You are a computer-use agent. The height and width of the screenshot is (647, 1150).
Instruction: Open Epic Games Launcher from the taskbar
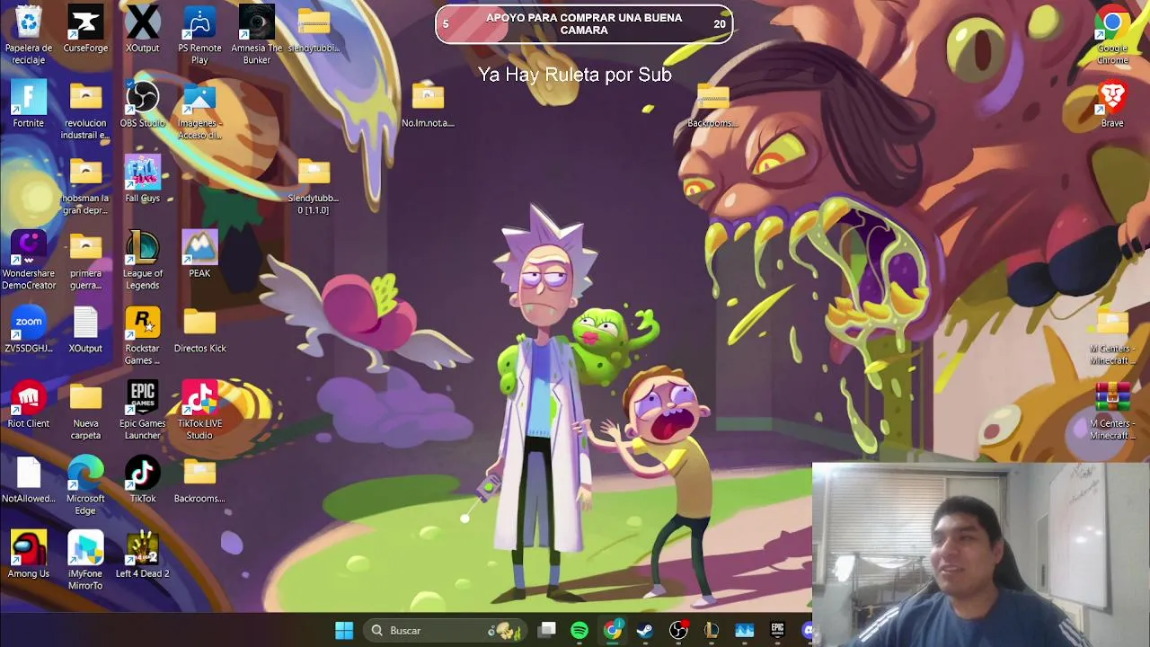coord(777,630)
